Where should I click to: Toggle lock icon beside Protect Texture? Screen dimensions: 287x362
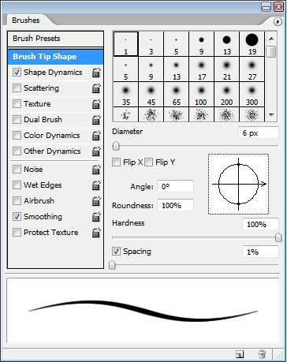(x=96, y=233)
